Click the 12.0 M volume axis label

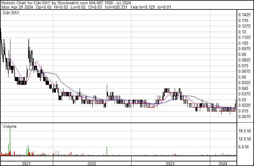245,139
